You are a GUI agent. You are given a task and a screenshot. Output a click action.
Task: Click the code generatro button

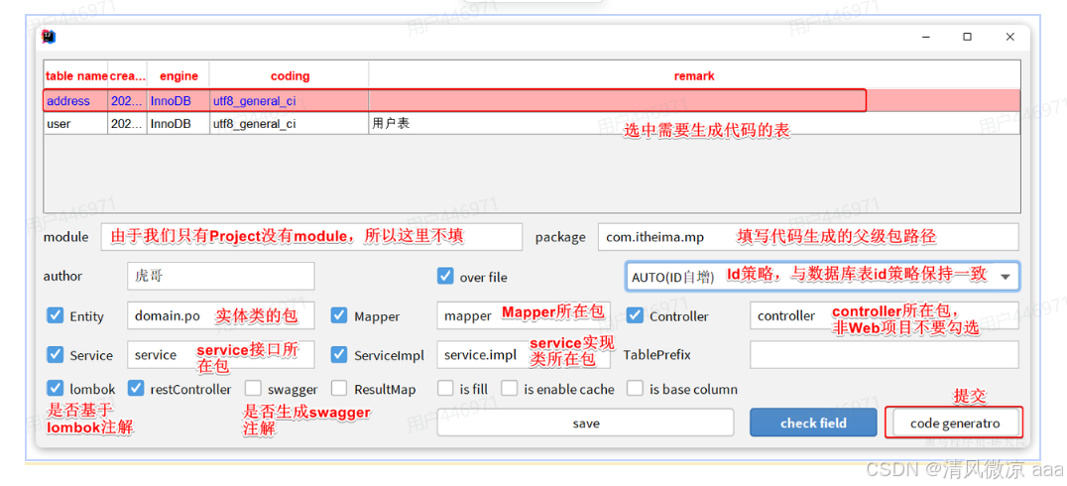(955, 423)
